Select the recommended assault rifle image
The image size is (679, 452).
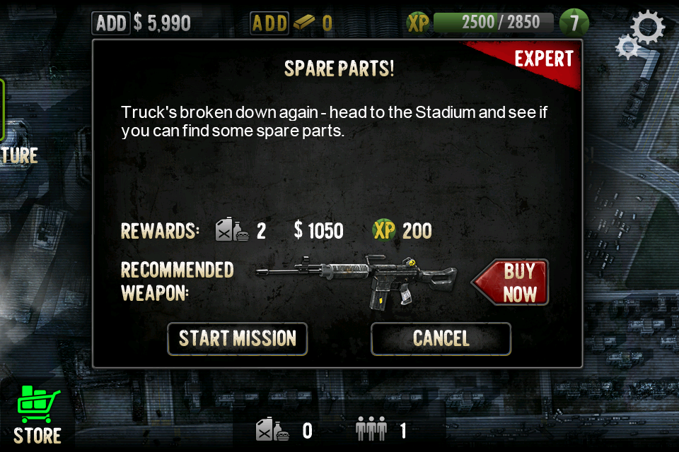[x=356, y=281]
